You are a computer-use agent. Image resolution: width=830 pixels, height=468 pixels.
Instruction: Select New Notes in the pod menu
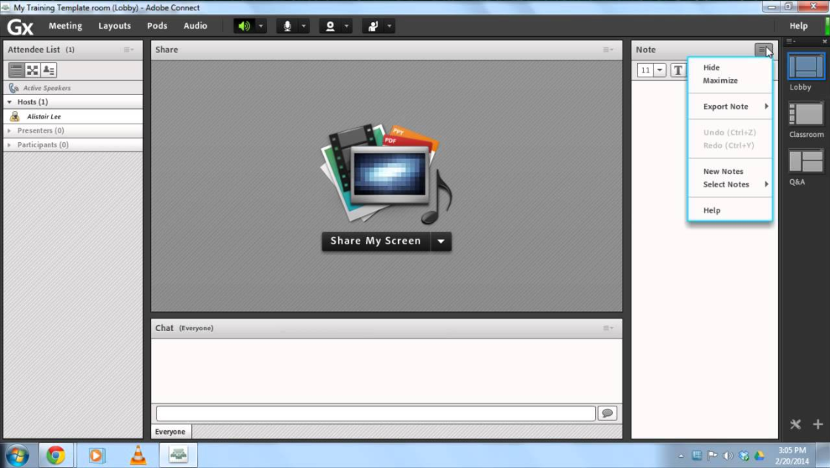(723, 172)
